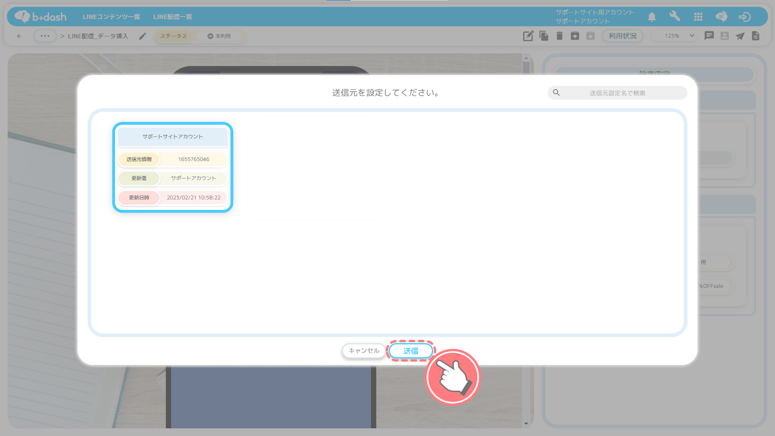Click the 送信 button in the dialog
The width and height of the screenshot is (775, 436).
[x=411, y=351]
